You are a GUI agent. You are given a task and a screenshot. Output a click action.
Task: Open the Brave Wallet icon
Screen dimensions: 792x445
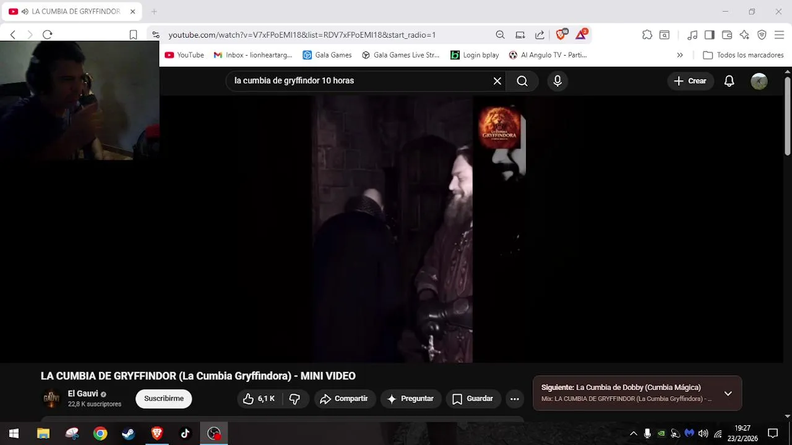pyautogui.click(x=727, y=35)
